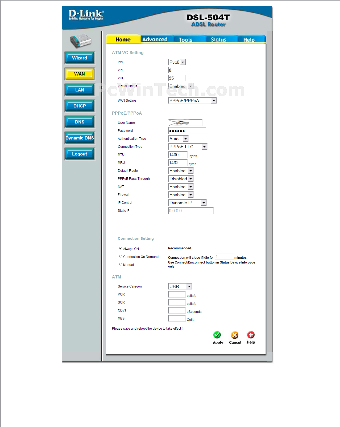This screenshot has width=340, height=427.
Task: Switch to the Help tab
Action: [249, 40]
